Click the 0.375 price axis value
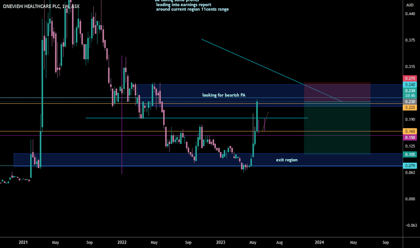Image resolution: width=420 pixels, height=248 pixels. (410, 40)
